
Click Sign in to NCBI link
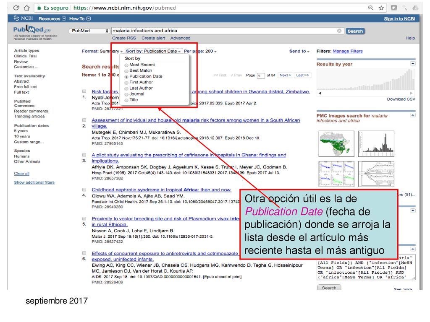399,18
